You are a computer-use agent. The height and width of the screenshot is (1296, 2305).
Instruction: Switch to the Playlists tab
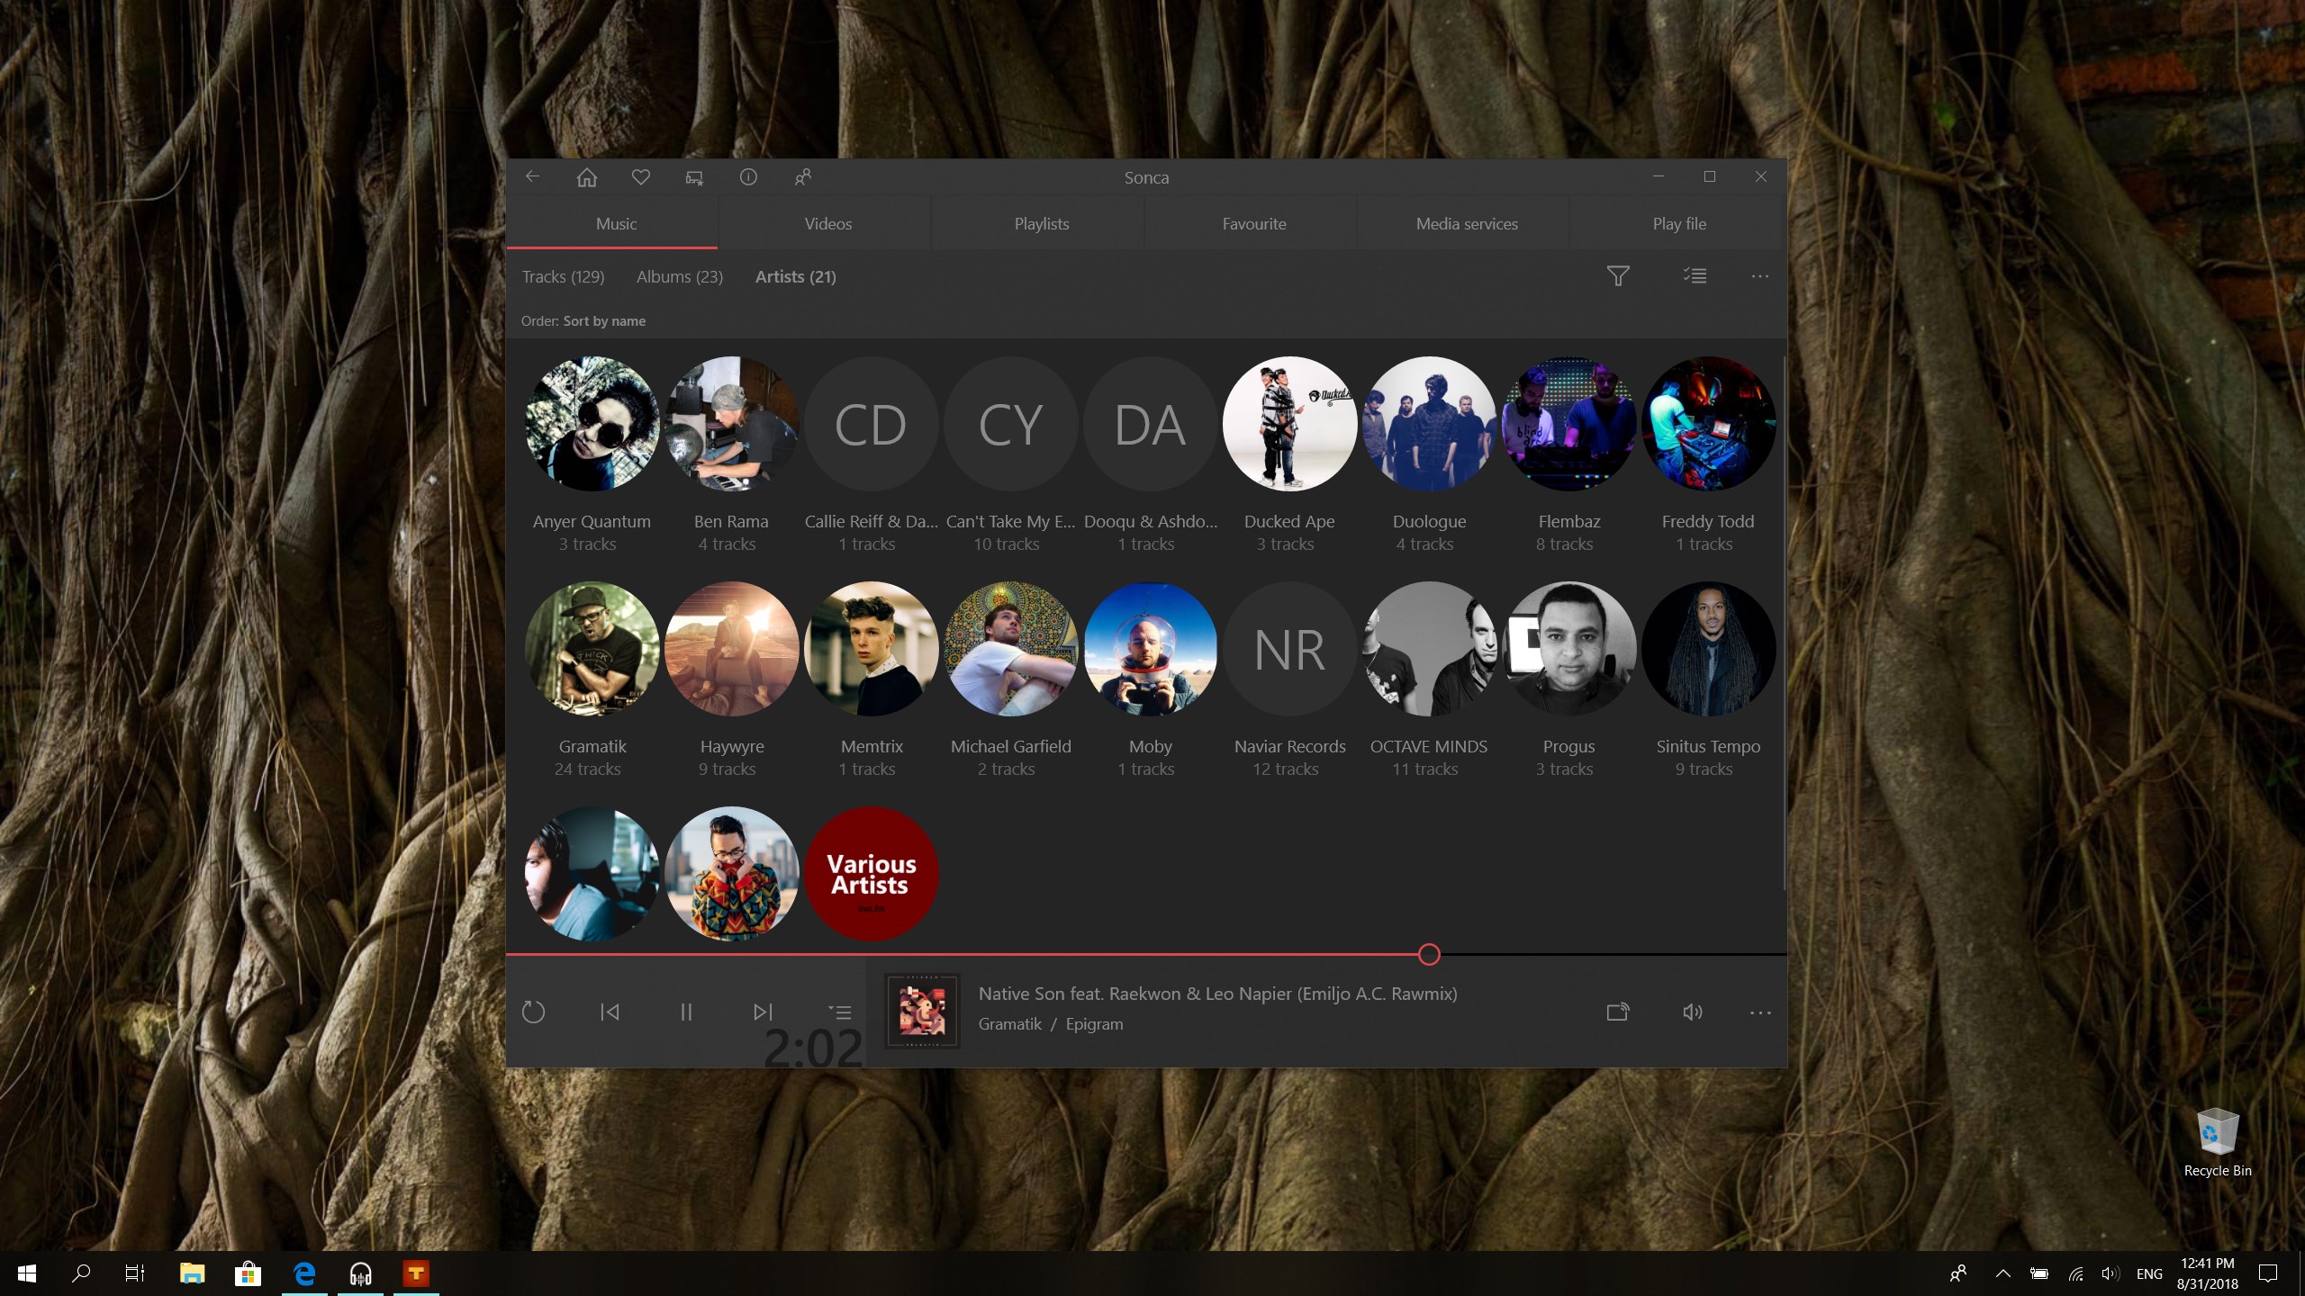pos(1040,223)
